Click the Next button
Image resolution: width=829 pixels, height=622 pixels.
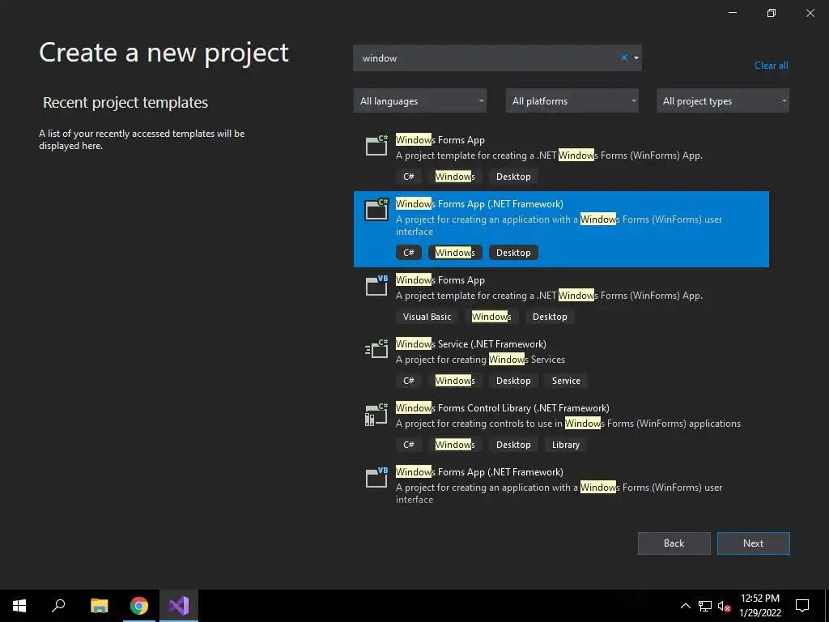(x=754, y=543)
